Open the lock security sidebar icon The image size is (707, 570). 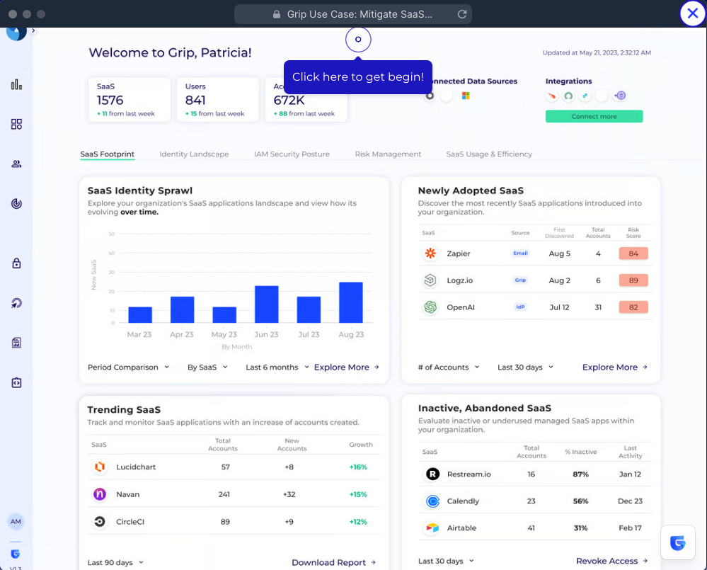tap(16, 263)
